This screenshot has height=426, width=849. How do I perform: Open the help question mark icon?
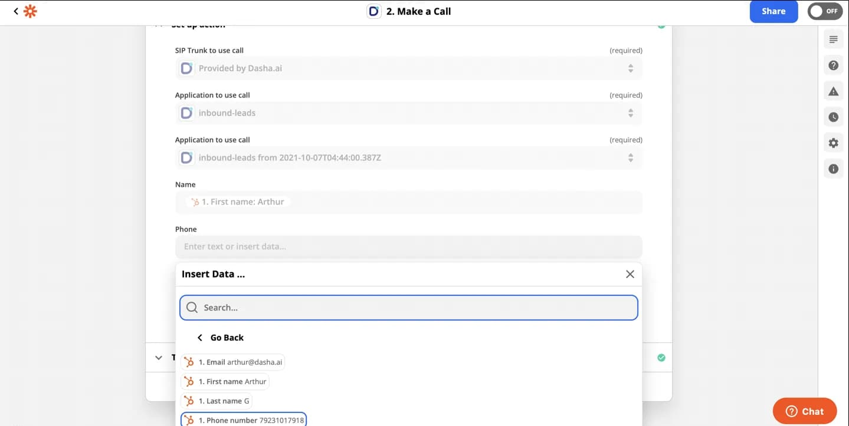[x=833, y=65]
